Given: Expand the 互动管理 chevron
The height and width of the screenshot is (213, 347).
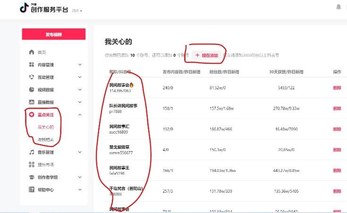Looking at the screenshot, I should pos(80,77).
